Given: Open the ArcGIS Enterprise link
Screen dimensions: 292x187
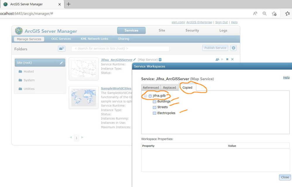Looking at the screenshot, I should 199,22.
